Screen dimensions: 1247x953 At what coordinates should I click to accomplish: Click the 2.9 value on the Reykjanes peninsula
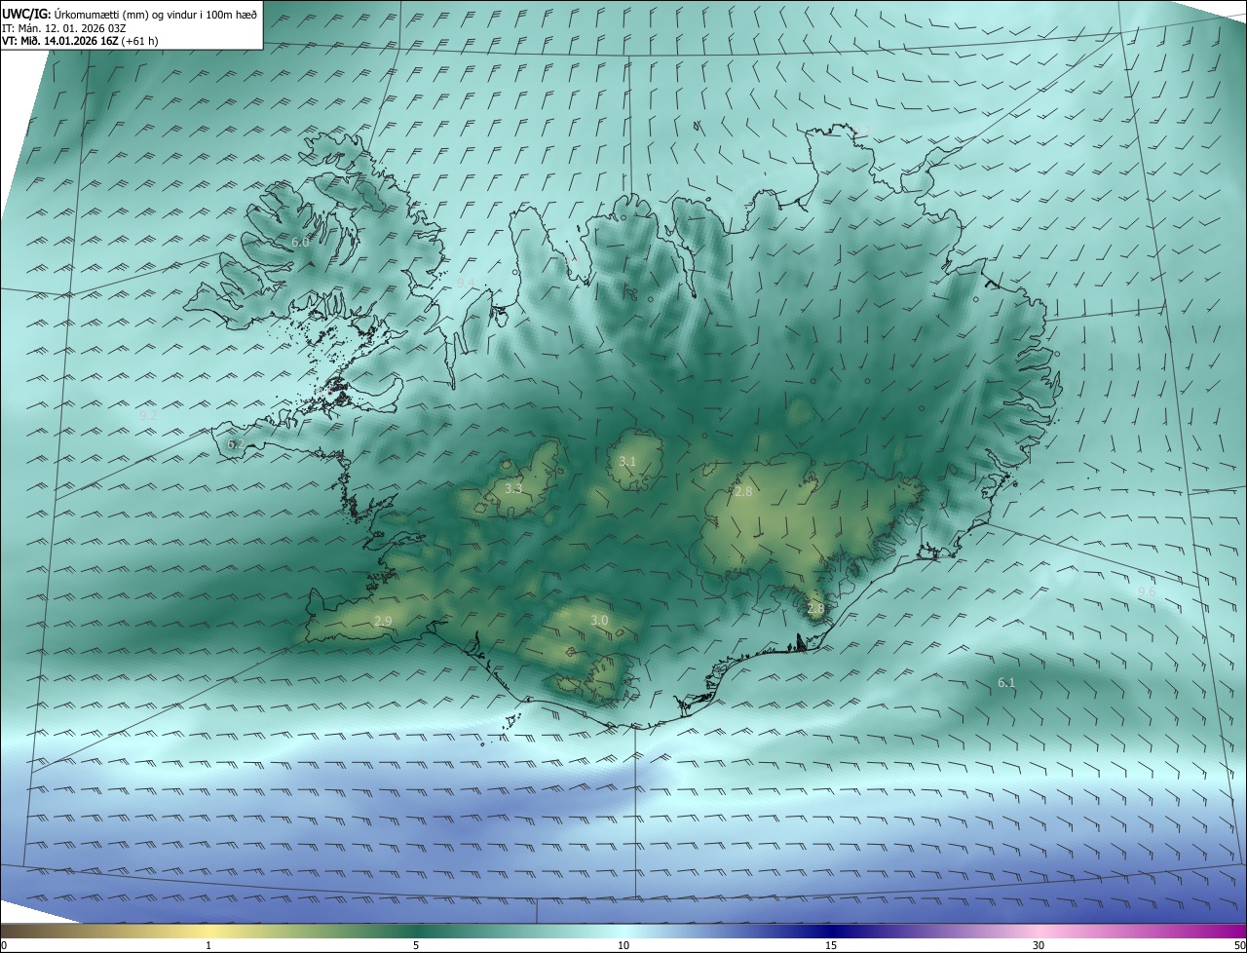(383, 621)
